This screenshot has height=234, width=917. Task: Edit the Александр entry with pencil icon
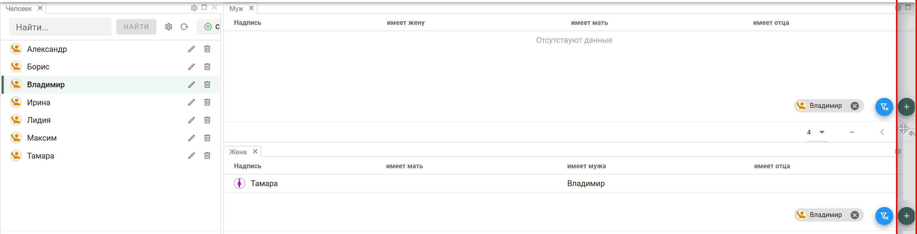tap(192, 49)
